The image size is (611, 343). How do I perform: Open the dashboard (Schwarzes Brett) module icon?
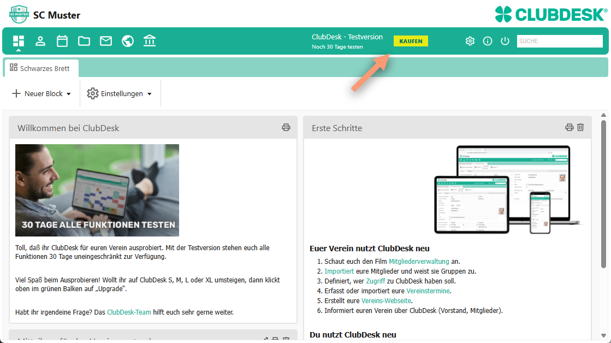19,41
